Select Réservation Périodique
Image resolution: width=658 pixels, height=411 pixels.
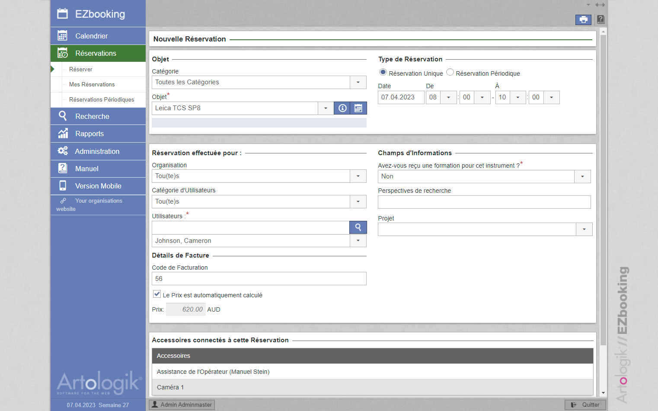point(450,73)
